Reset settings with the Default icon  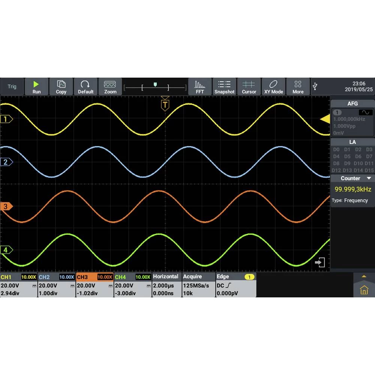click(85, 87)
